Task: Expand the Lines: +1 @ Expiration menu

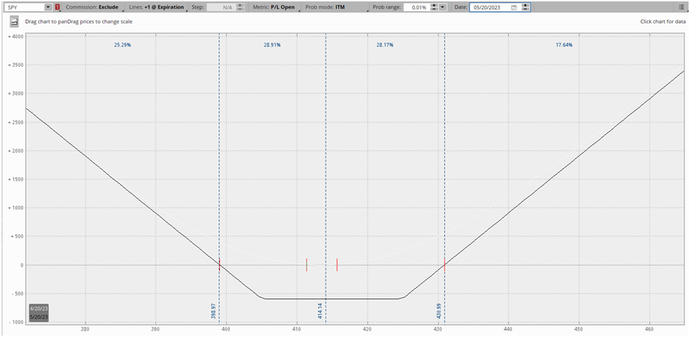Action: [156, 7]
